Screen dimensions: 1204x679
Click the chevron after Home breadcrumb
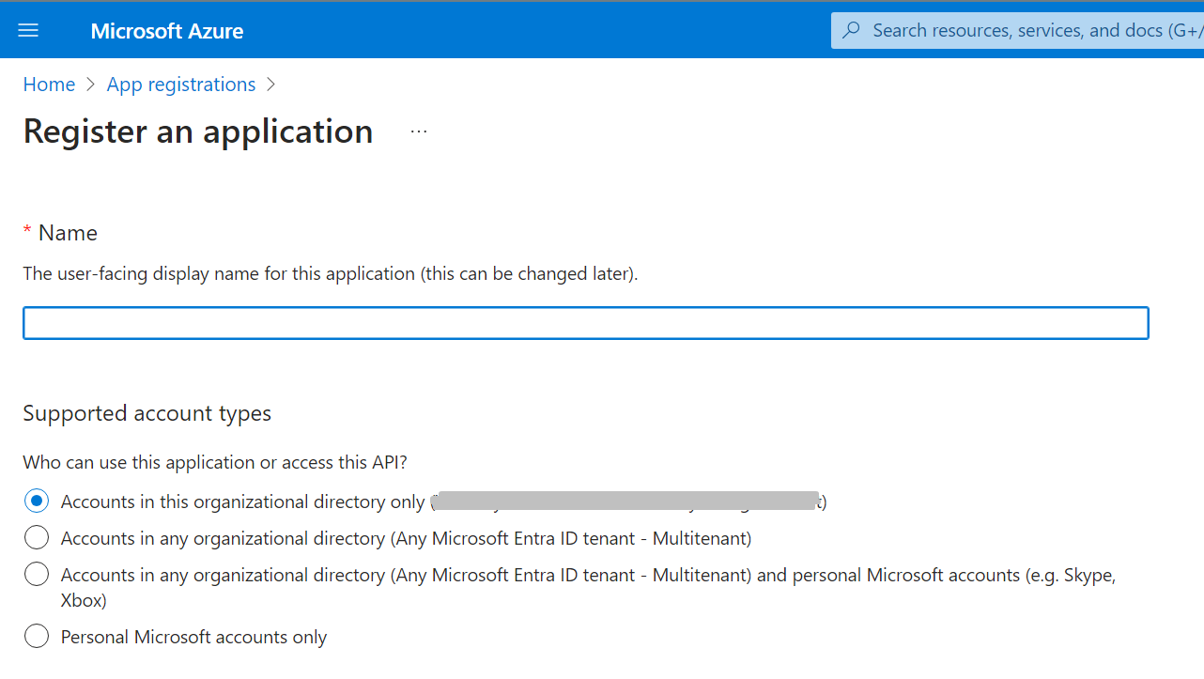(x=91, y=85)
